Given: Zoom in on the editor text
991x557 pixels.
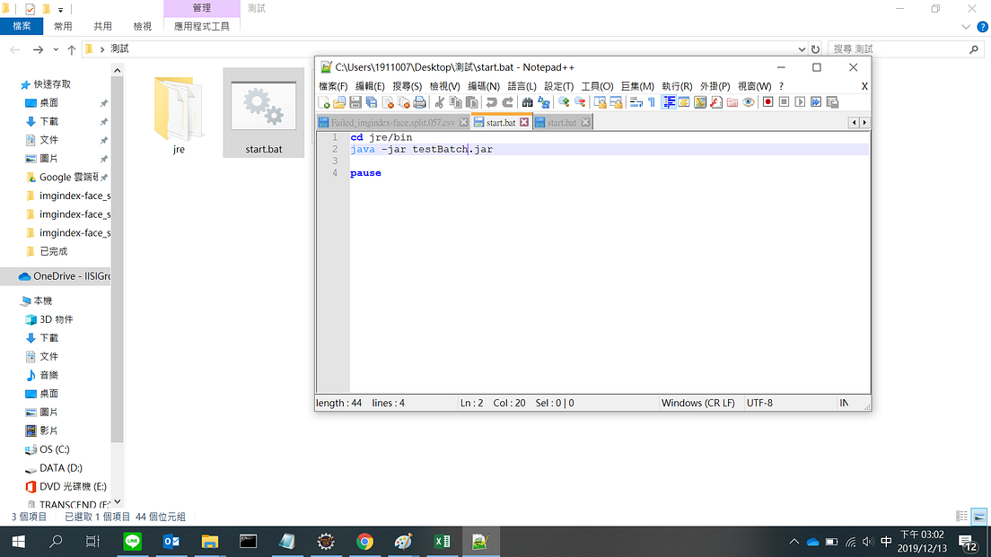Looking at the screenshot, I should [x=564, y=102].
